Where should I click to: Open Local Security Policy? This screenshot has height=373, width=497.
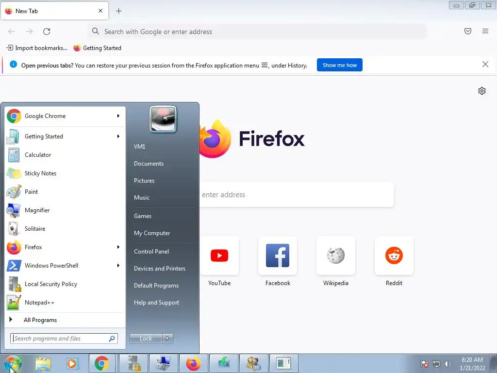pos(65,284)
